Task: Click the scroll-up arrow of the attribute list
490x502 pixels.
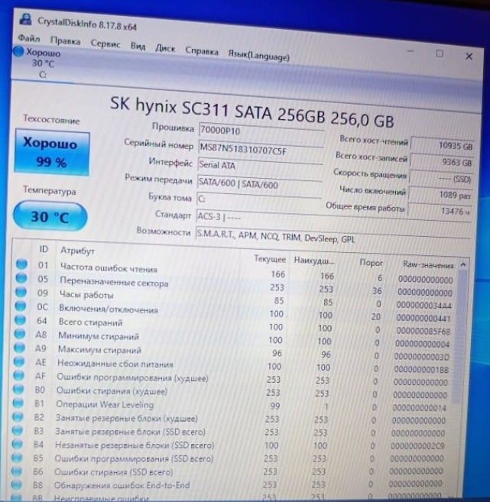Action: click(462, 265)
